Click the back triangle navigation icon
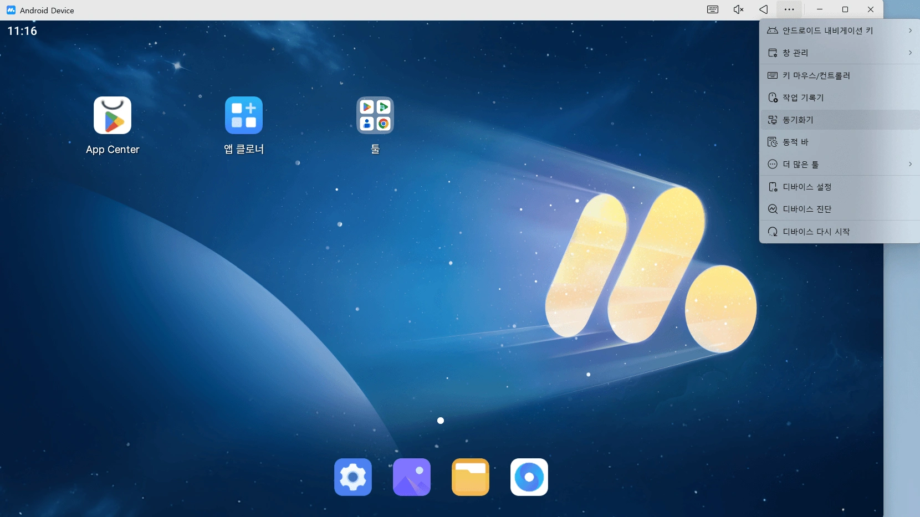920x517 pixels. click(x=764, y=9)
